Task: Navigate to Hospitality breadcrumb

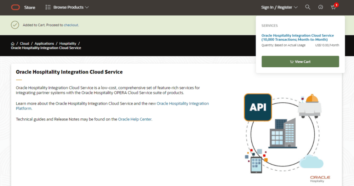Action: (x=68, y=44)
